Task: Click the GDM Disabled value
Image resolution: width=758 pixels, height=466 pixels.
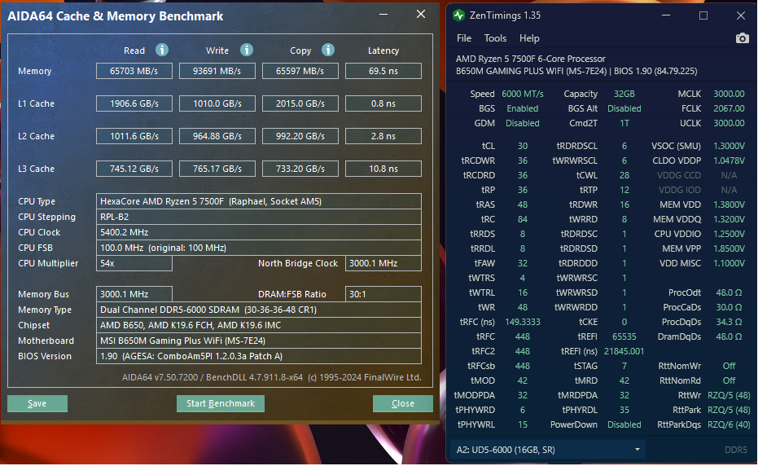Action: click(523, 123)
